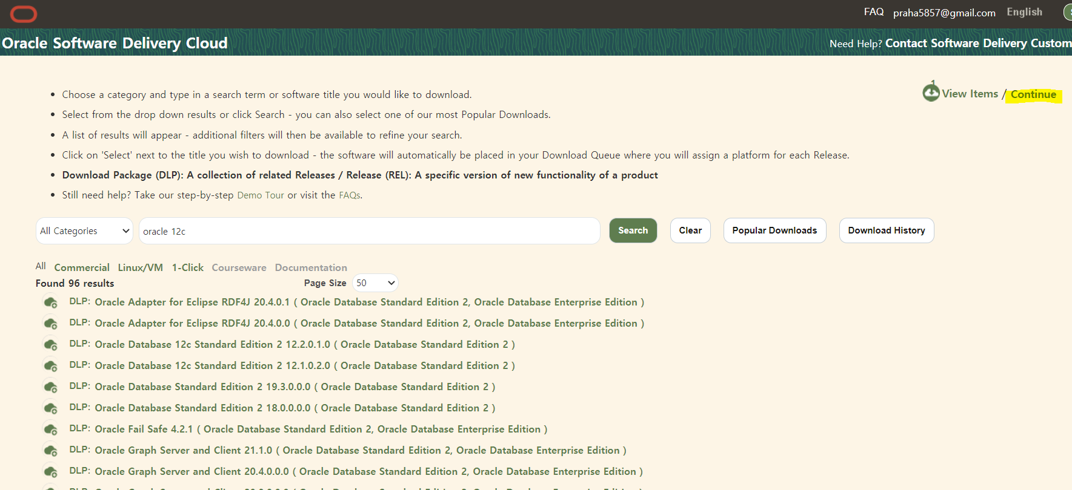The image size is (1072, 490).
Task: Click the praha5857@gmail.com account link
Action: pyautogui.click(x=944, y=13)
